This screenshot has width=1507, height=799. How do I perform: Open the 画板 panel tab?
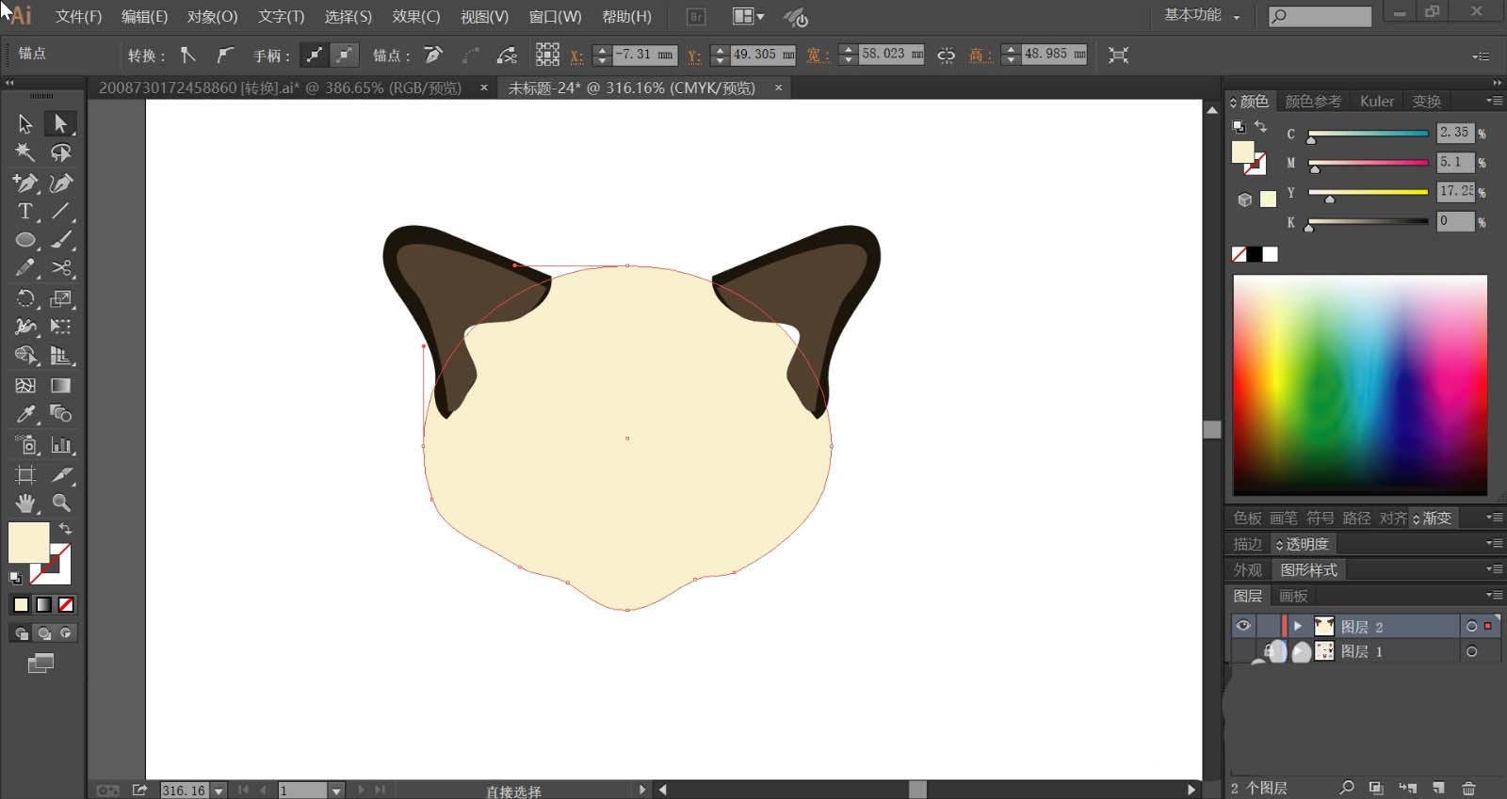click(1293, 596)
